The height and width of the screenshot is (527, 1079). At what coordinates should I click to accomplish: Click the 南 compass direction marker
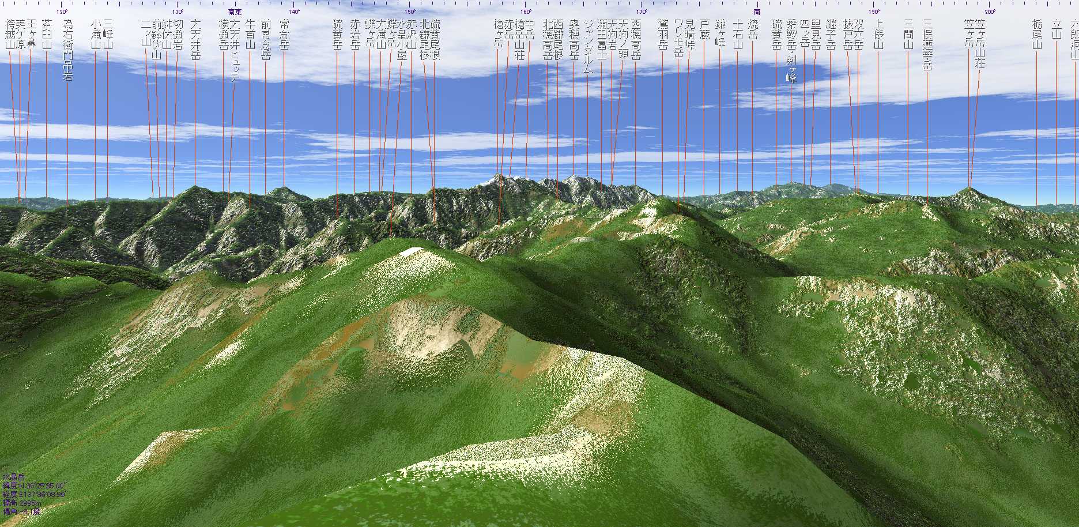757,12
